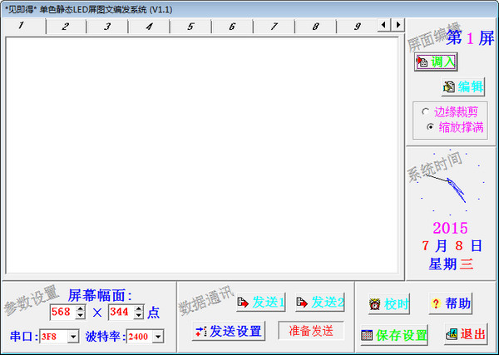Switch to screen tab 3
This screenshot has height=355, width=499.
(107, 27)
